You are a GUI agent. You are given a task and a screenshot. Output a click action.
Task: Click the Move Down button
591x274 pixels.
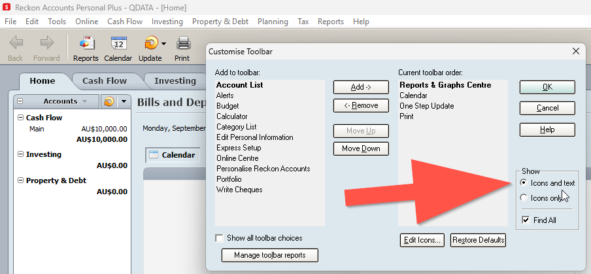click(x=361, y=148)
